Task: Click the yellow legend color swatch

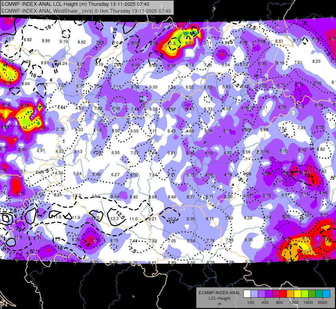Action: point(298,294)
